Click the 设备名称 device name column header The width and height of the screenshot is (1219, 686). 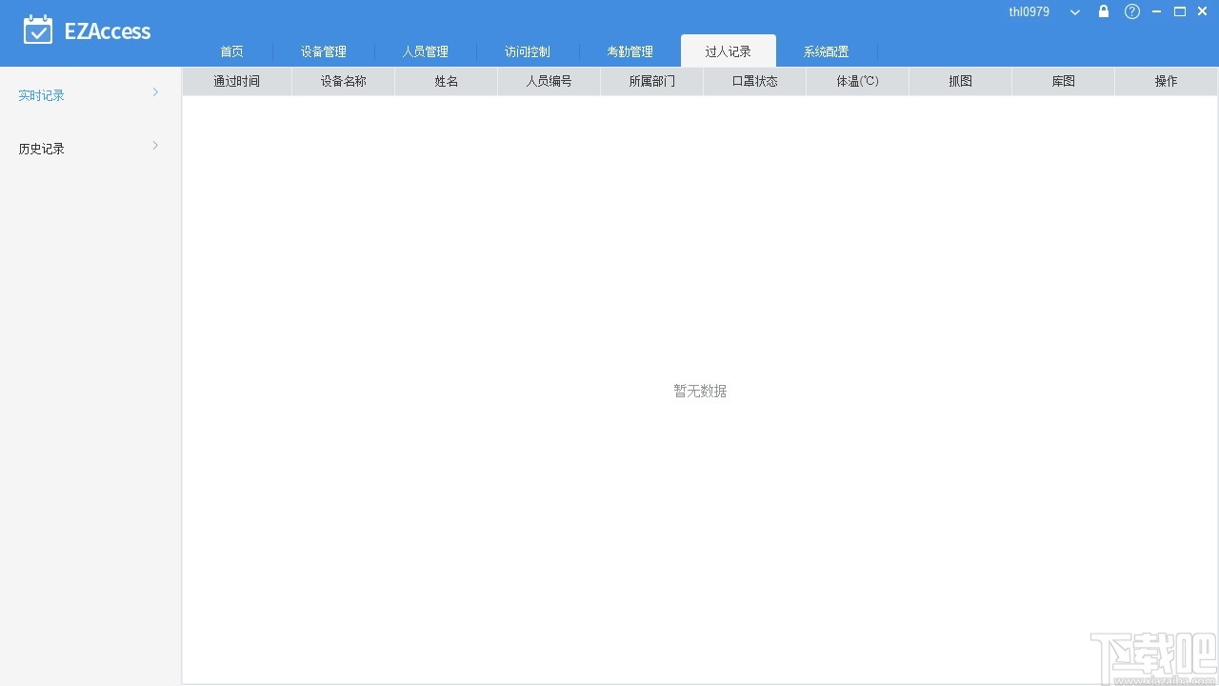point(343,81)
